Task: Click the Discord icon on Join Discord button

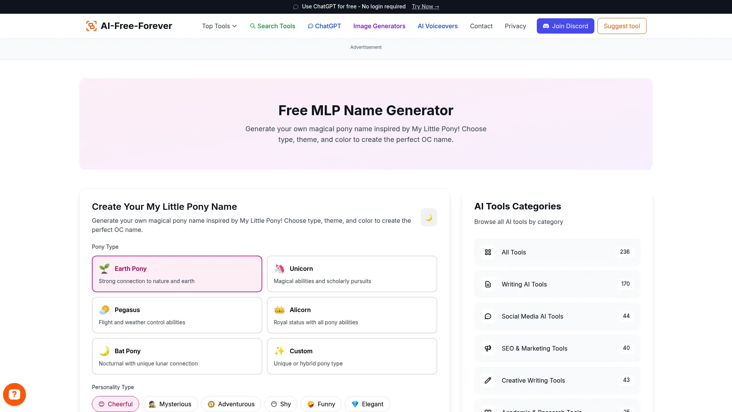Action: coord(547,26)
